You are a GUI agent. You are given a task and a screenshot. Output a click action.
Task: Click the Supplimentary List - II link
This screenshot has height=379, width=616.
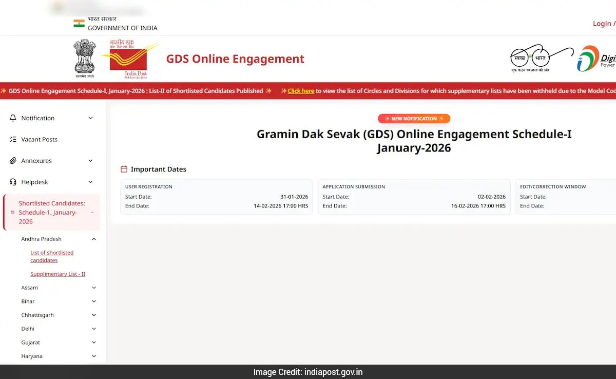(57, 274)
